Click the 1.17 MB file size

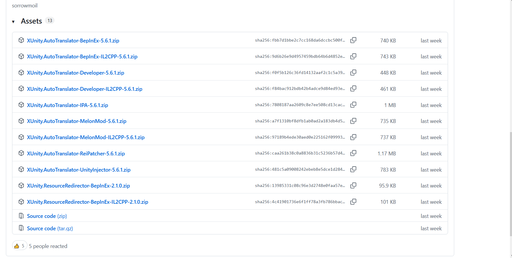387,154
